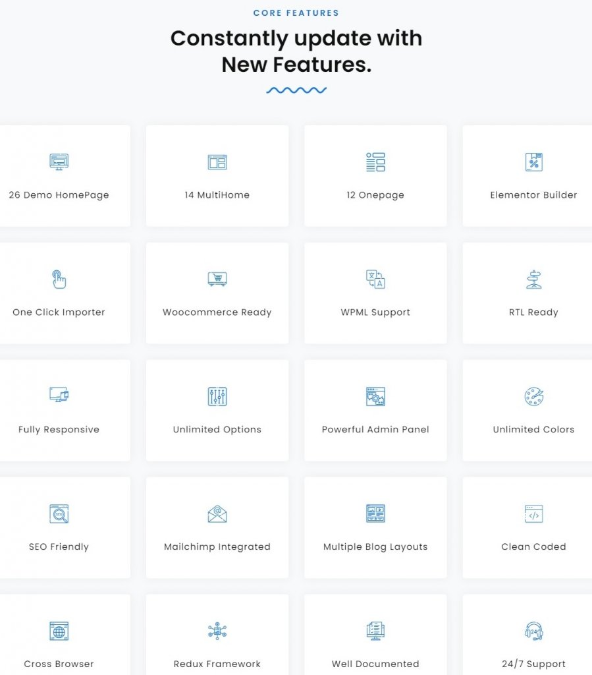Click the Multiple Blog Layouts icon

[x=375, y=514]
